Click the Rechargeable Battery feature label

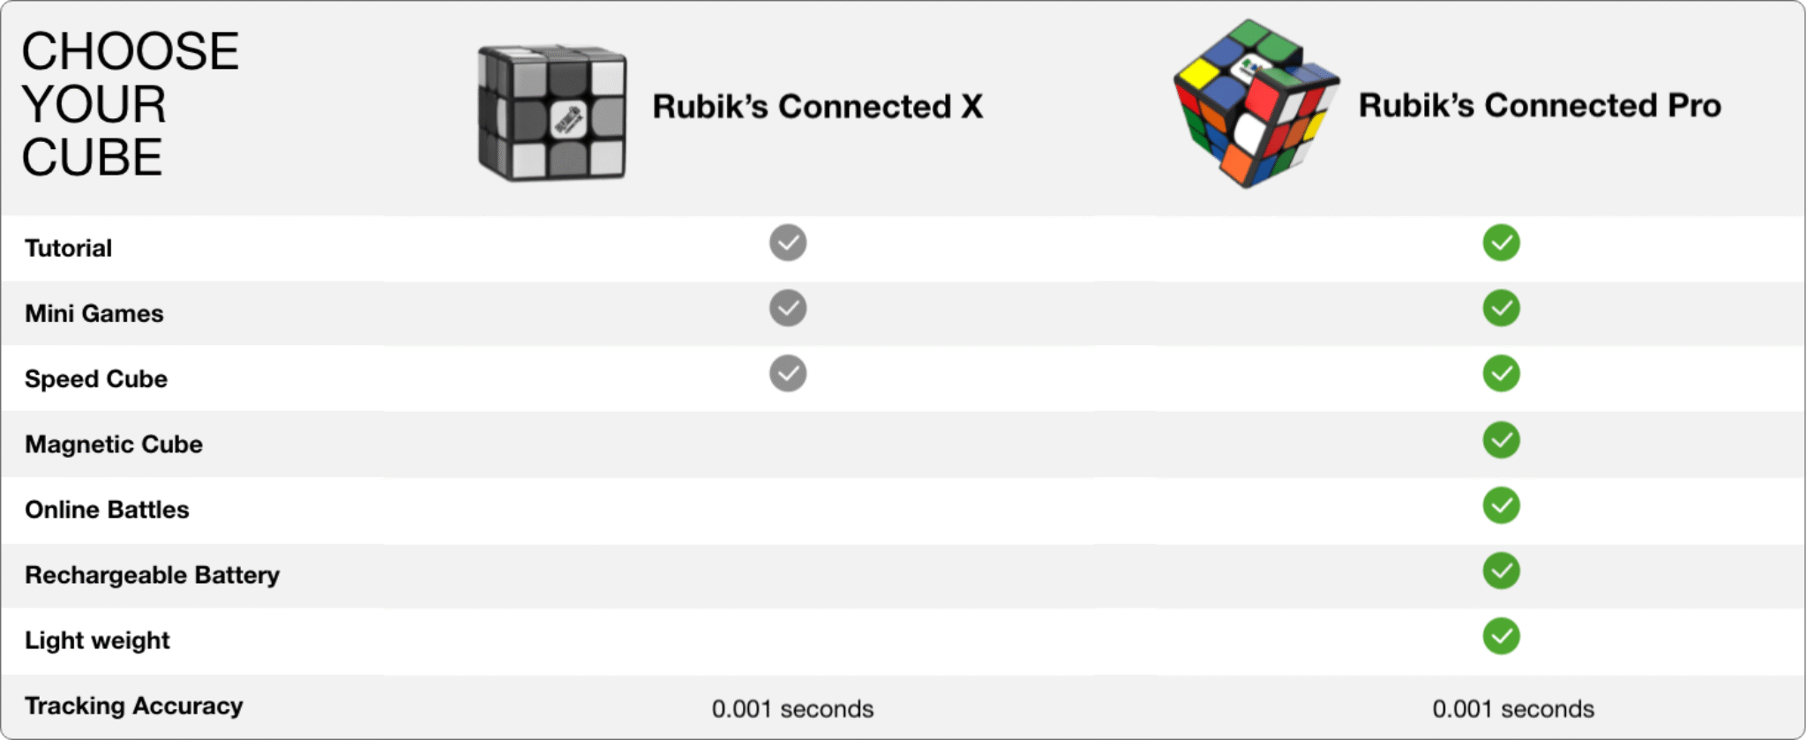(x=152, y=574)
